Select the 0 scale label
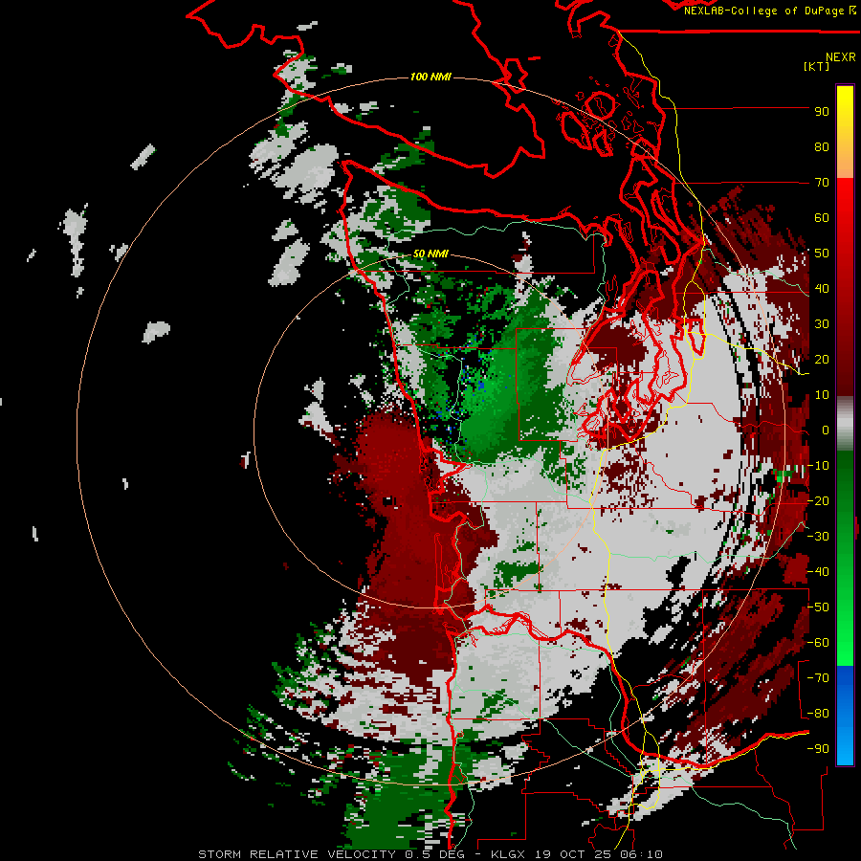The width and height of the screenshot is (861, 861). point(826,430)
